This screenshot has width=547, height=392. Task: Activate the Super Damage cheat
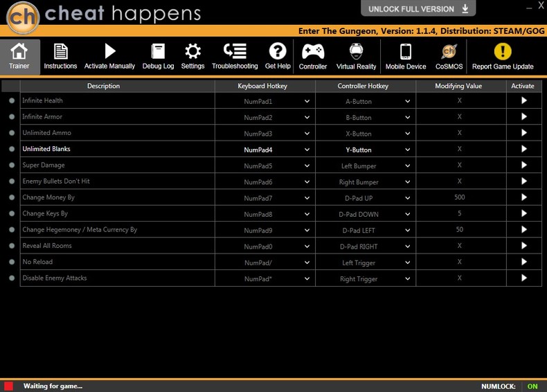pyautogui.click(x=524, y=165)
